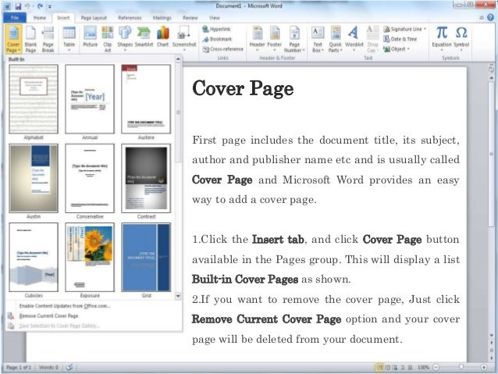Open Customize Quick Access Toolbar dropdown
The width and height of the screenshot is (498, 374).
(x=50, y=6)
